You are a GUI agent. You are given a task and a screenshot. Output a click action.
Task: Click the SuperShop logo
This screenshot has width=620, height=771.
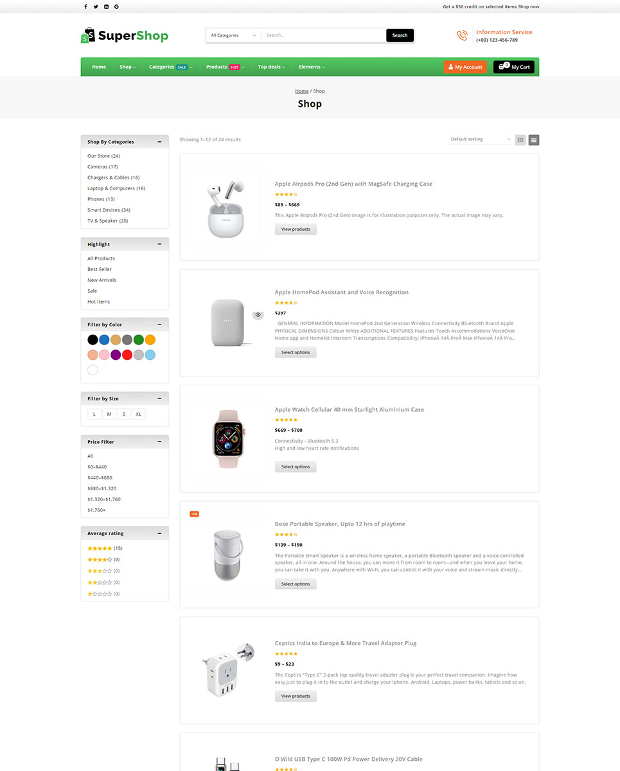(x=125, y=35)
